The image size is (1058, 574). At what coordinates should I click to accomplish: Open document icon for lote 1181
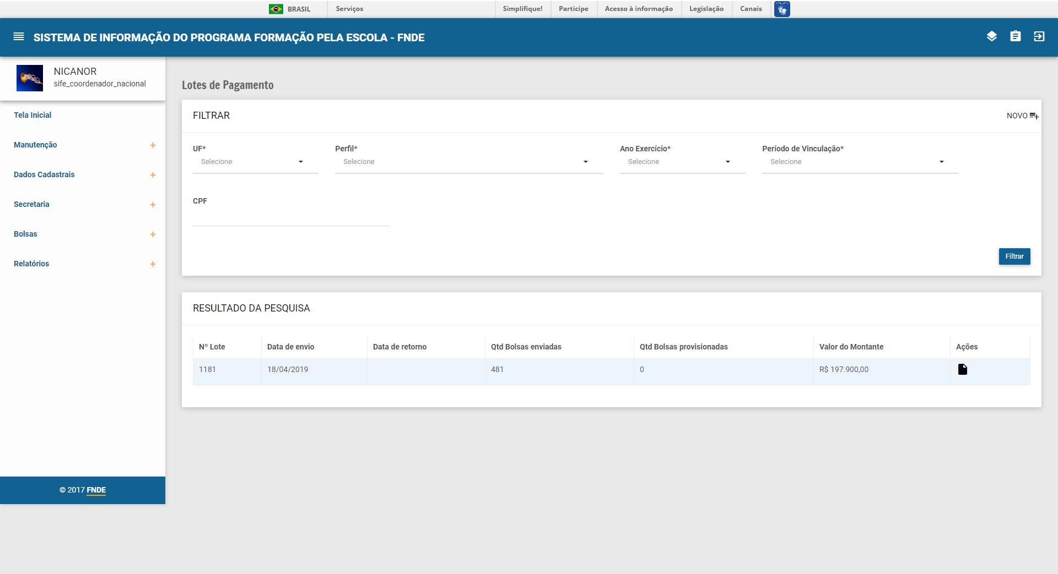point(962,369)
